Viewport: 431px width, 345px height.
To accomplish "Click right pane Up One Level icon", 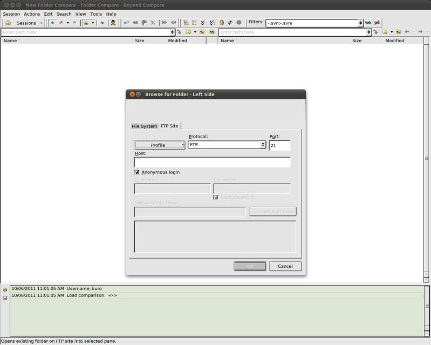I will click(x=398, y=32).
